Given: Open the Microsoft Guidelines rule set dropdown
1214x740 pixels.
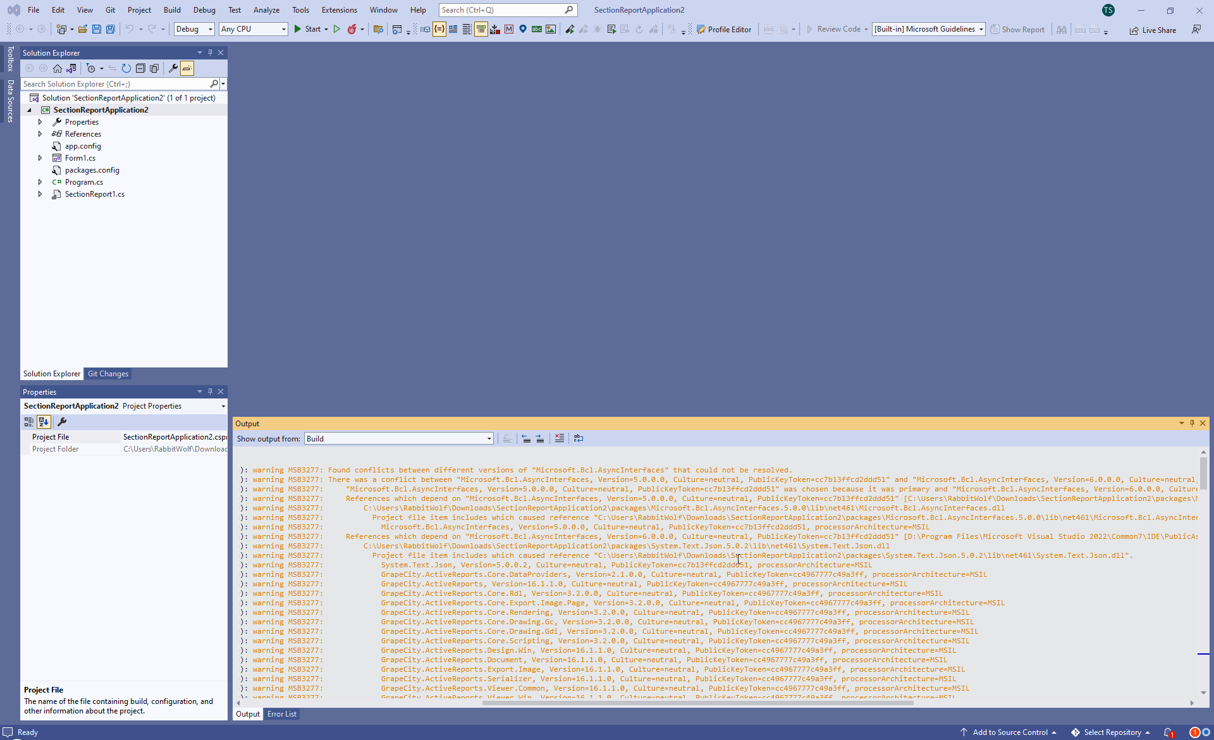Looking at the screenshot, I should pyautogui.click(x=928, y=29).
